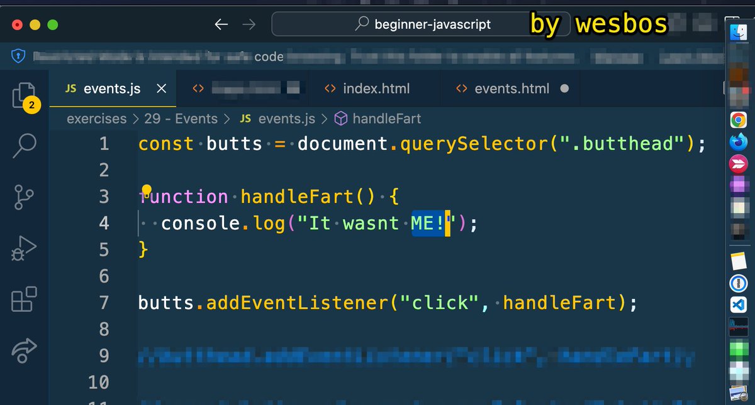Open Visual Studio Code from the Dock

click(738, 305)
